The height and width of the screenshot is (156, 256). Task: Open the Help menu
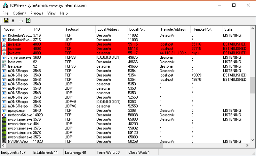[64, 13]
